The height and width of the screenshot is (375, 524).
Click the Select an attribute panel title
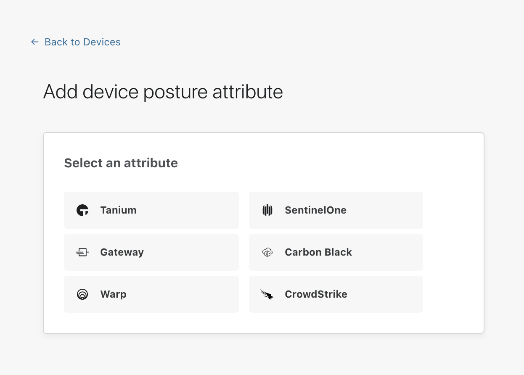click(x=121, y=163)
